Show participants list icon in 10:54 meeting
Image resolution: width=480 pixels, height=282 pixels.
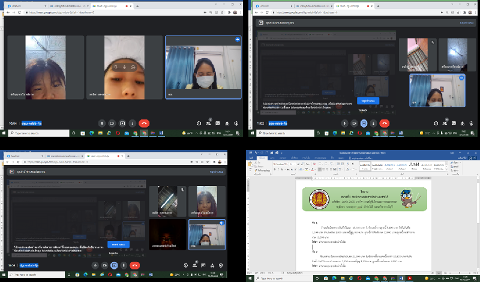tap(208, 122)
